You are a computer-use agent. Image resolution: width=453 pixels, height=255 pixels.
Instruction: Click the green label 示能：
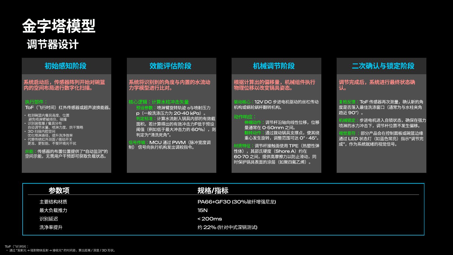pyautogui.click(x=31, y=152)
